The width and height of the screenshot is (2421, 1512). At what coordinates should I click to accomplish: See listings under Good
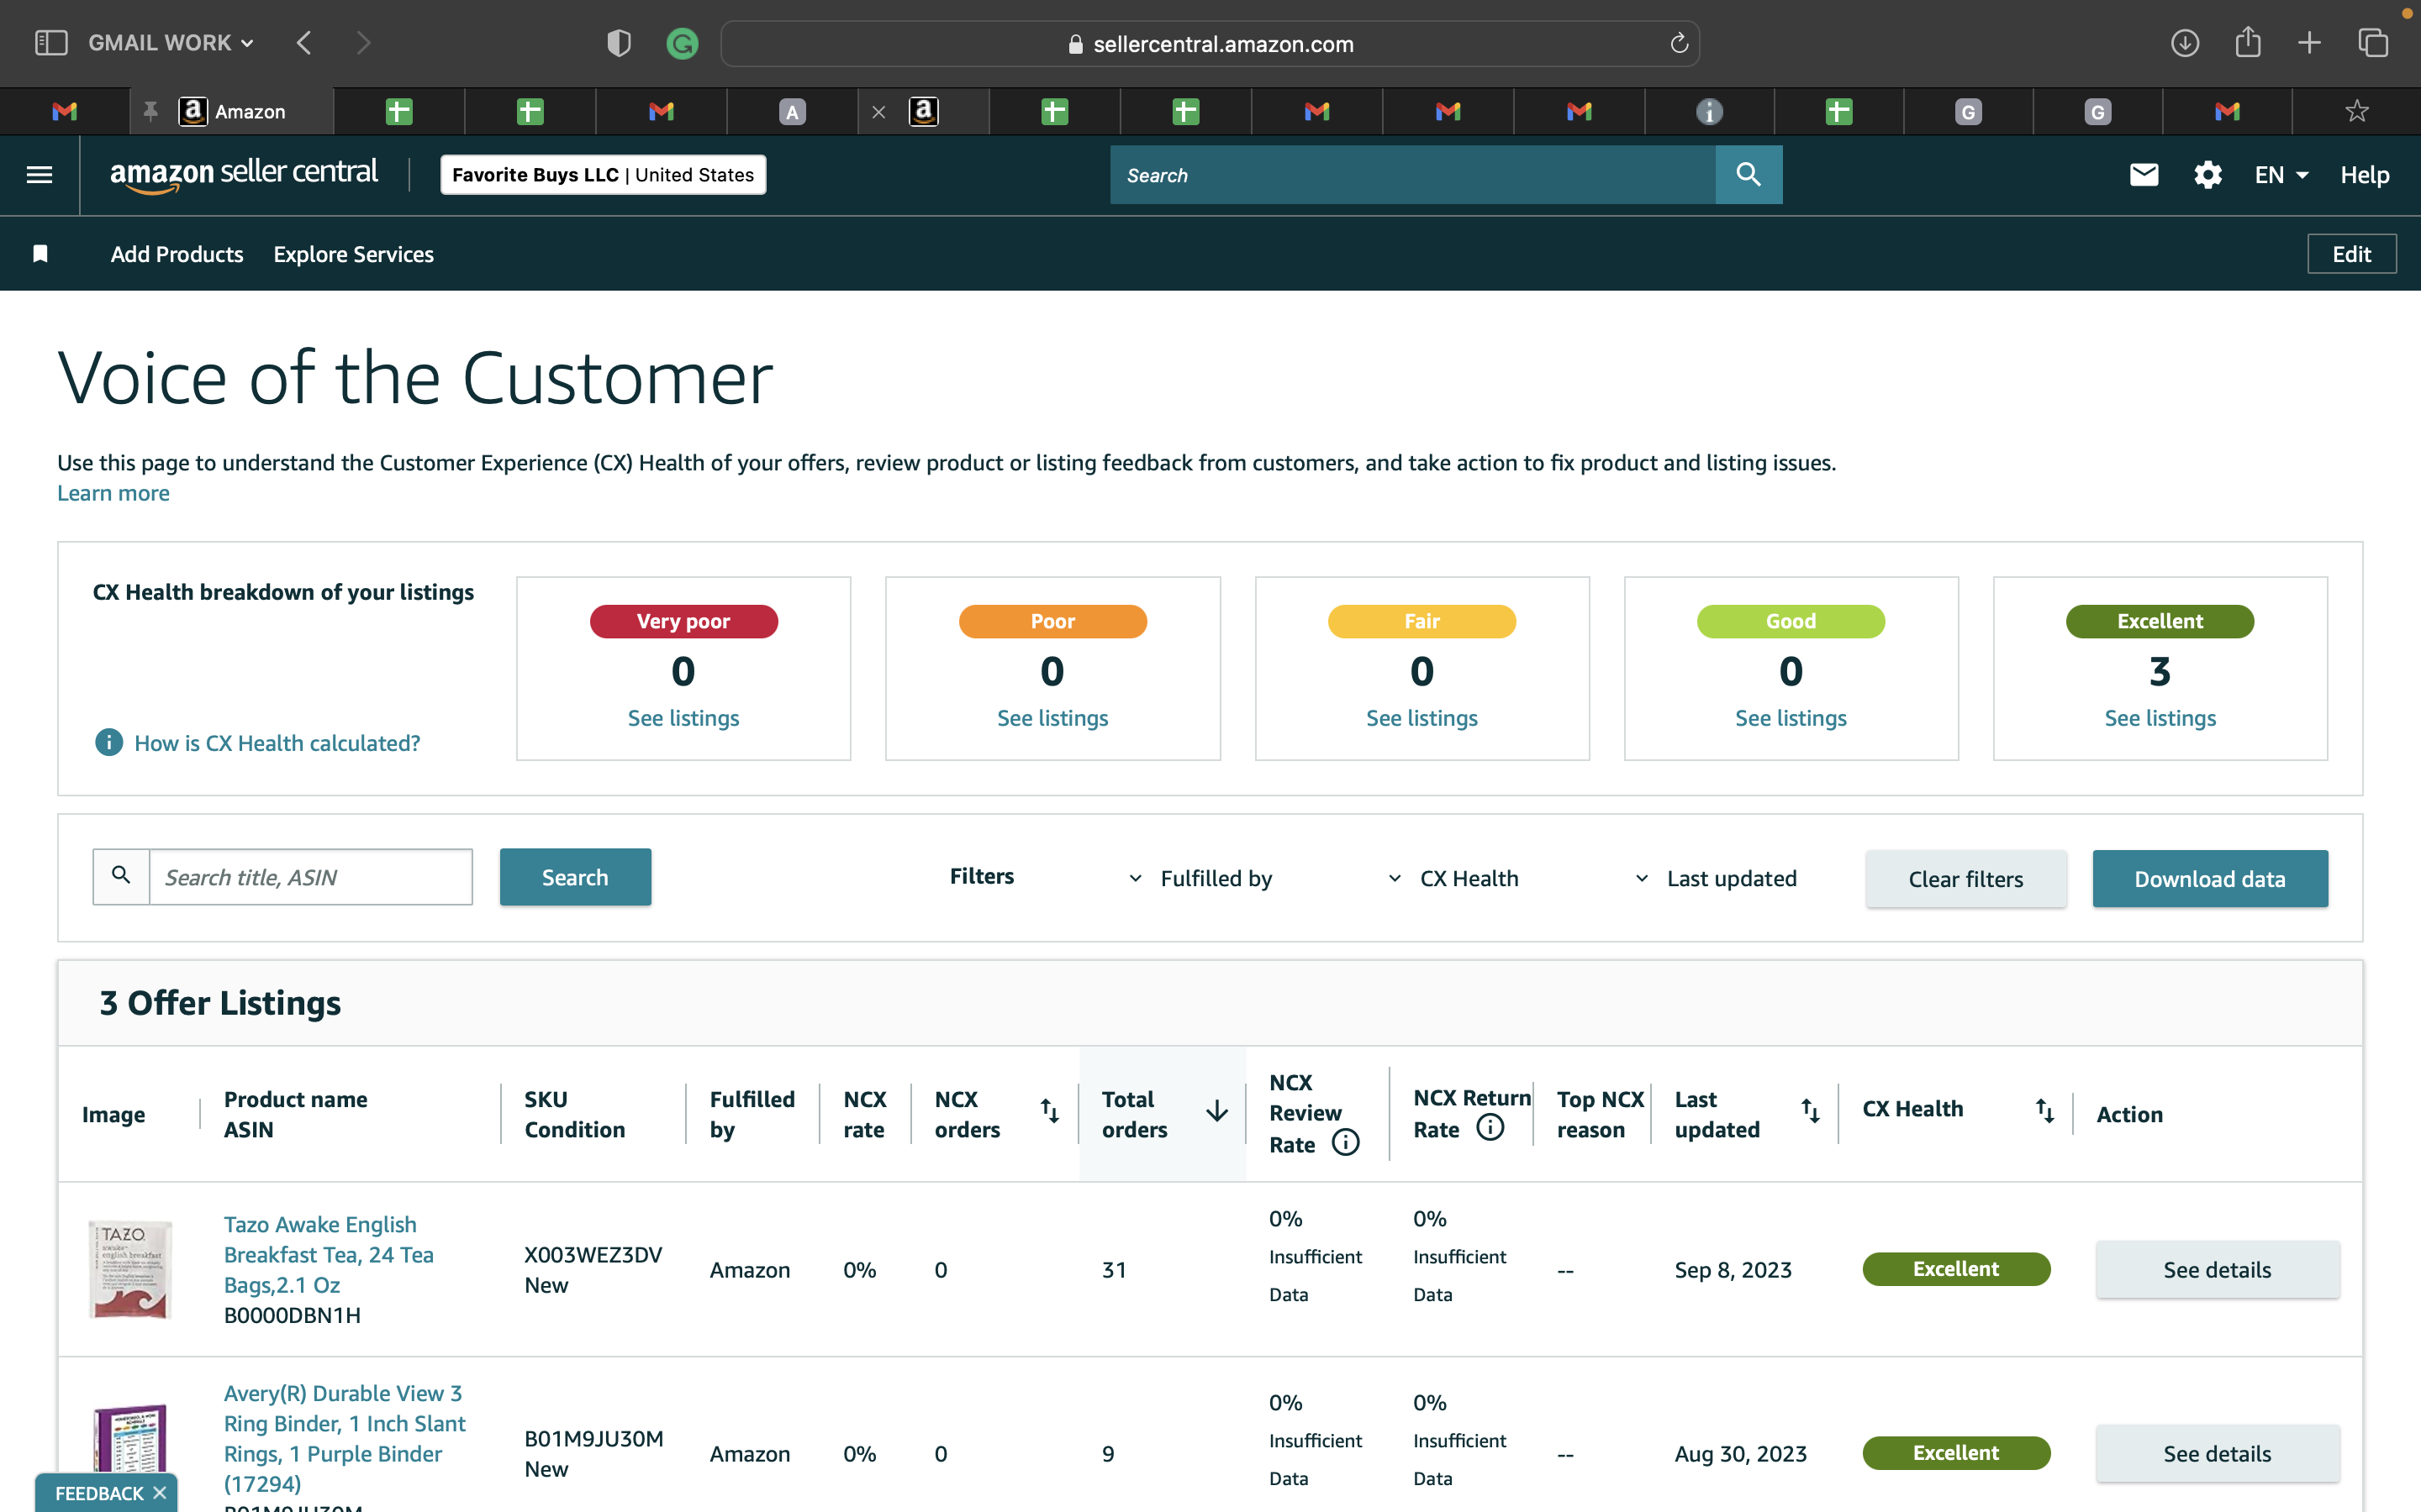(x=1791, y=718)
